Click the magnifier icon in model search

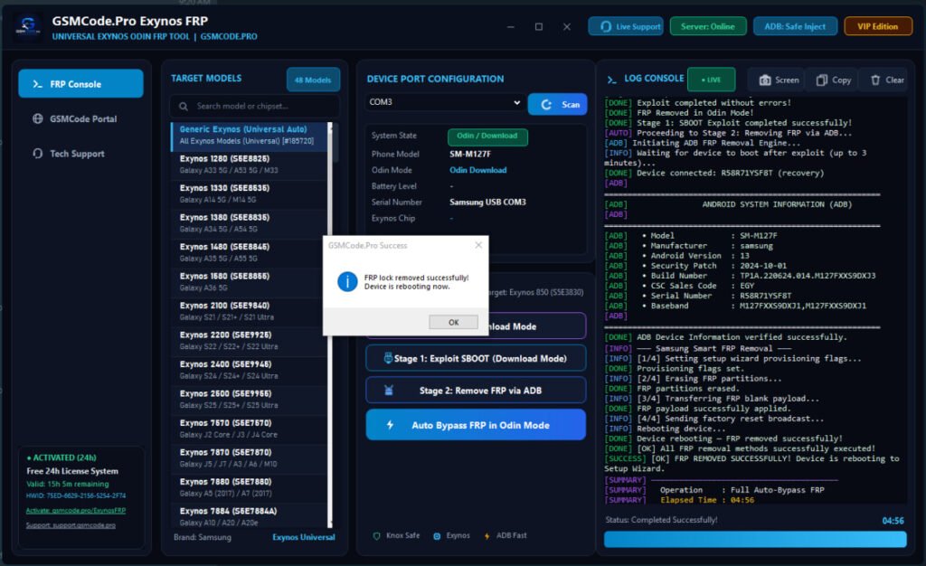click(184, 106)
